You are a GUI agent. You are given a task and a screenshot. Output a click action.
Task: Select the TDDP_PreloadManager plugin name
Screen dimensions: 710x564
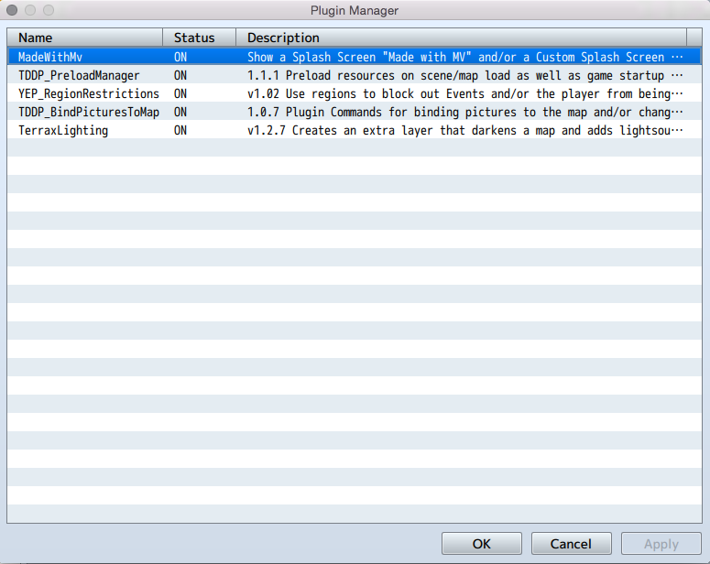point(79,75)
